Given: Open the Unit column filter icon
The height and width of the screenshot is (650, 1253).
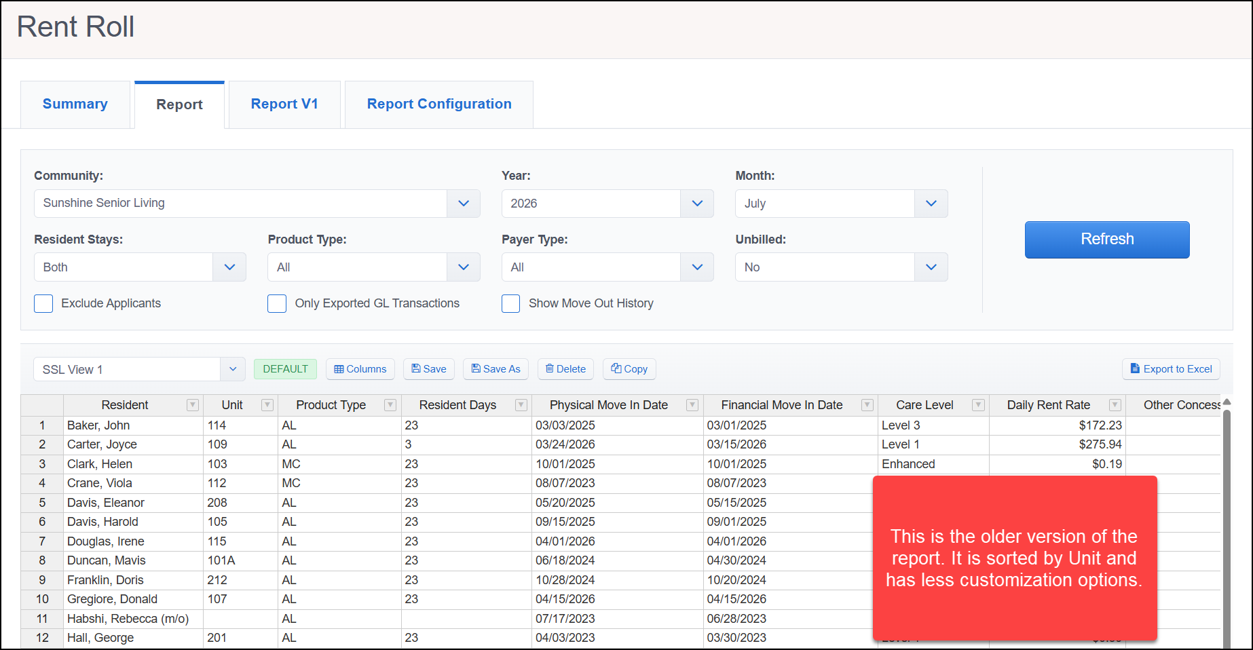Looking at the screenshot, I should [267, 405].
